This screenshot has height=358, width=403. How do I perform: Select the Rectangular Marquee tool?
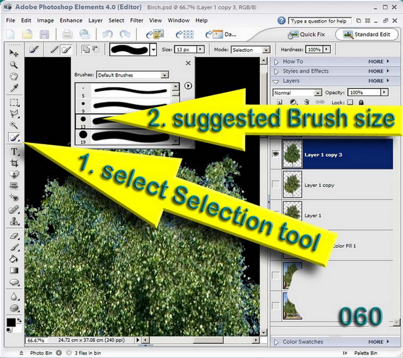[x=14, y=102]
